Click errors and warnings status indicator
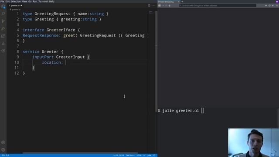 pos(5,155)
